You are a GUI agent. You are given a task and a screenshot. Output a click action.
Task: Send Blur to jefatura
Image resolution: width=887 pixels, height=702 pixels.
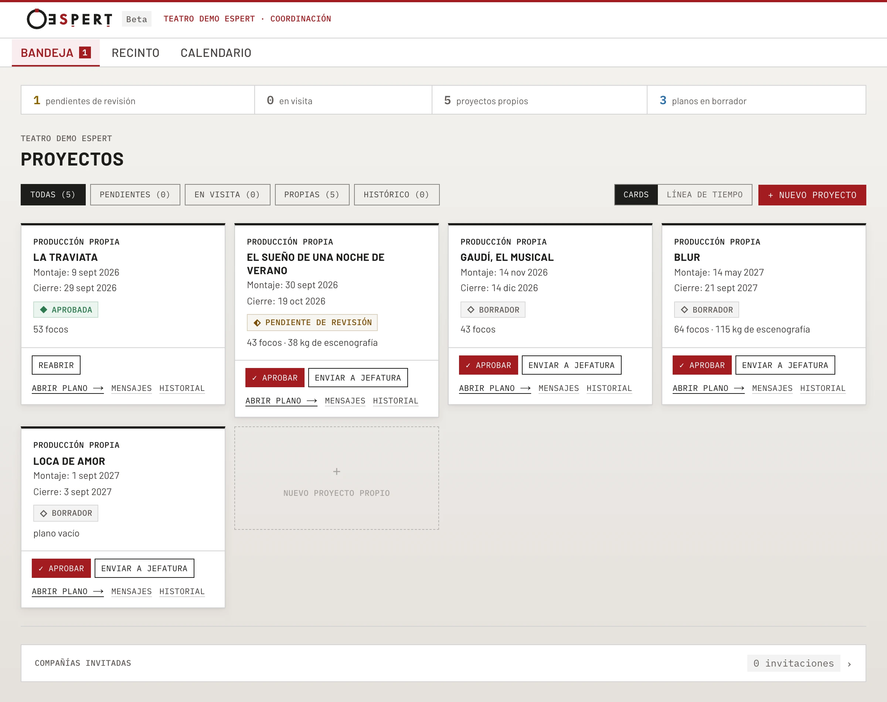[785, 365]
